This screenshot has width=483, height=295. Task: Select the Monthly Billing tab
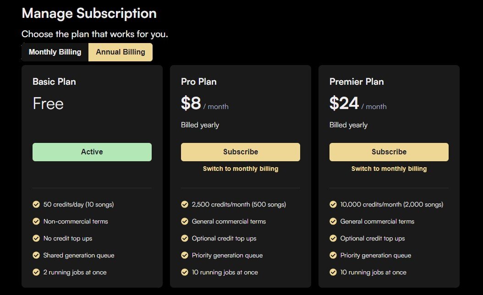[55, 52]
